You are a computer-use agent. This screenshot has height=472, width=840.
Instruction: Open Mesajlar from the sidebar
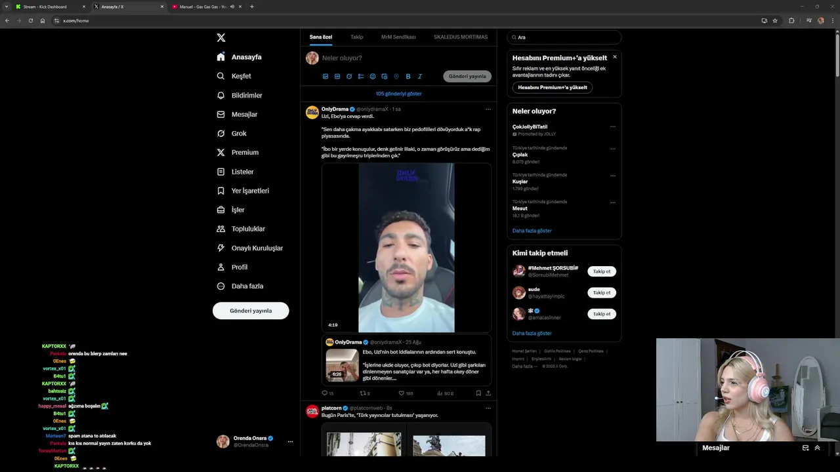(x=236, y=114)
